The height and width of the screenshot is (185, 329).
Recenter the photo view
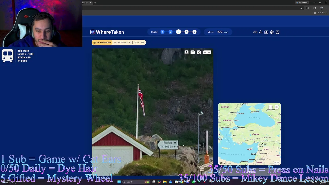199,52
